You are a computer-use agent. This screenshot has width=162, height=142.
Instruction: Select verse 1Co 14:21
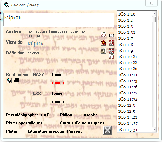point(128,117)
